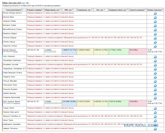The image size is (165, 133).
Task: Refresh the Норвегия, Осло row
Action: (155, 77)
